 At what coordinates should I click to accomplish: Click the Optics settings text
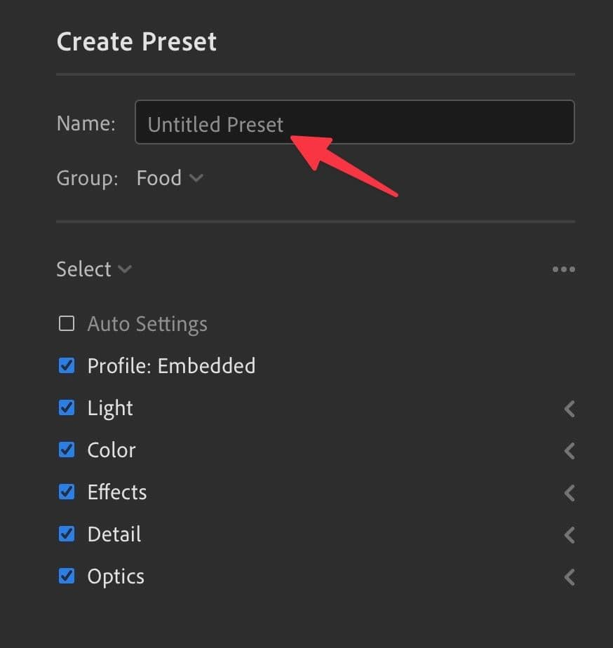click(115, 576)
